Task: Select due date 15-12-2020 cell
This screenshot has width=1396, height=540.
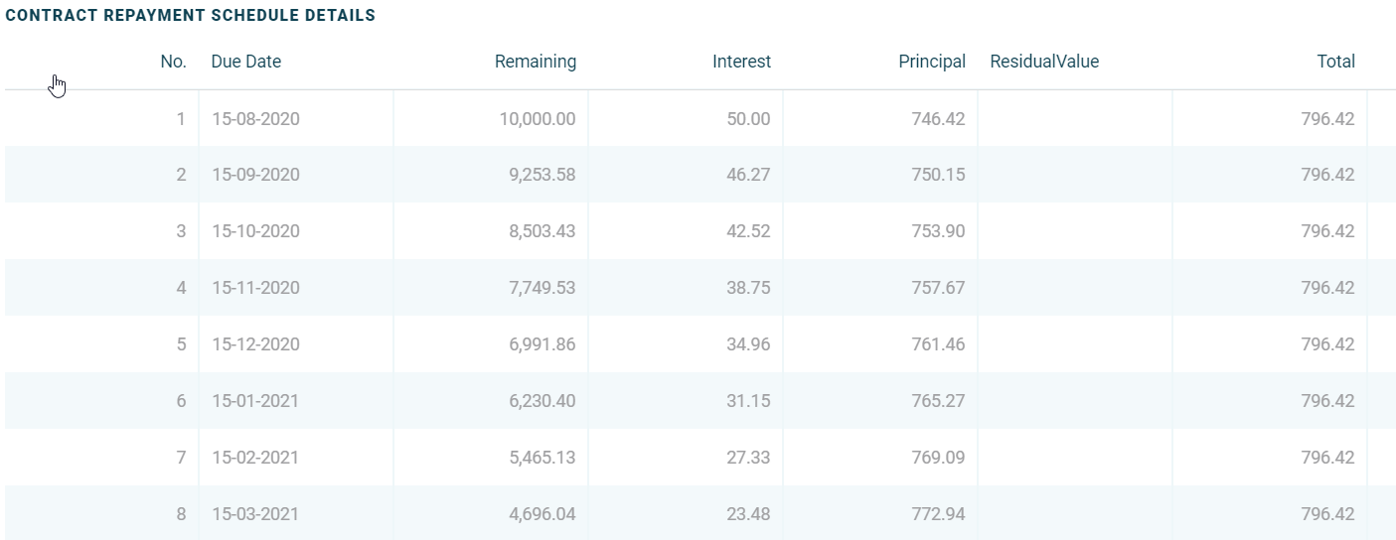Action: point(255,344)
